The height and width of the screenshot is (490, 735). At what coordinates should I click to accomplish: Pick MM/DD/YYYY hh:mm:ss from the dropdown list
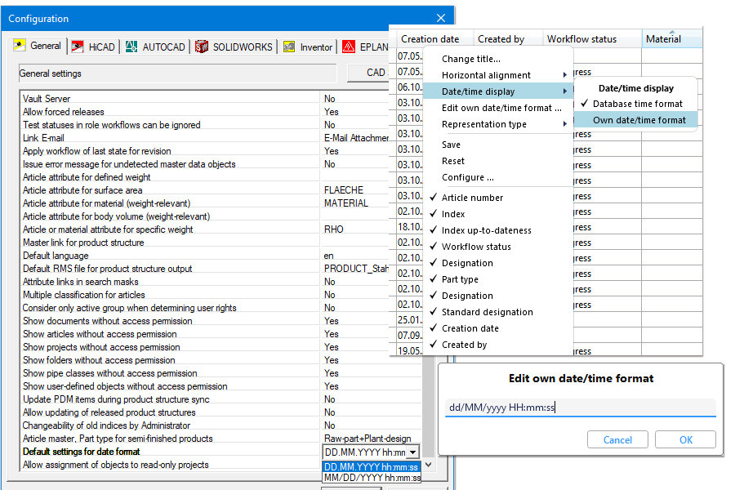pyautogui.click(x=372, y=478)
